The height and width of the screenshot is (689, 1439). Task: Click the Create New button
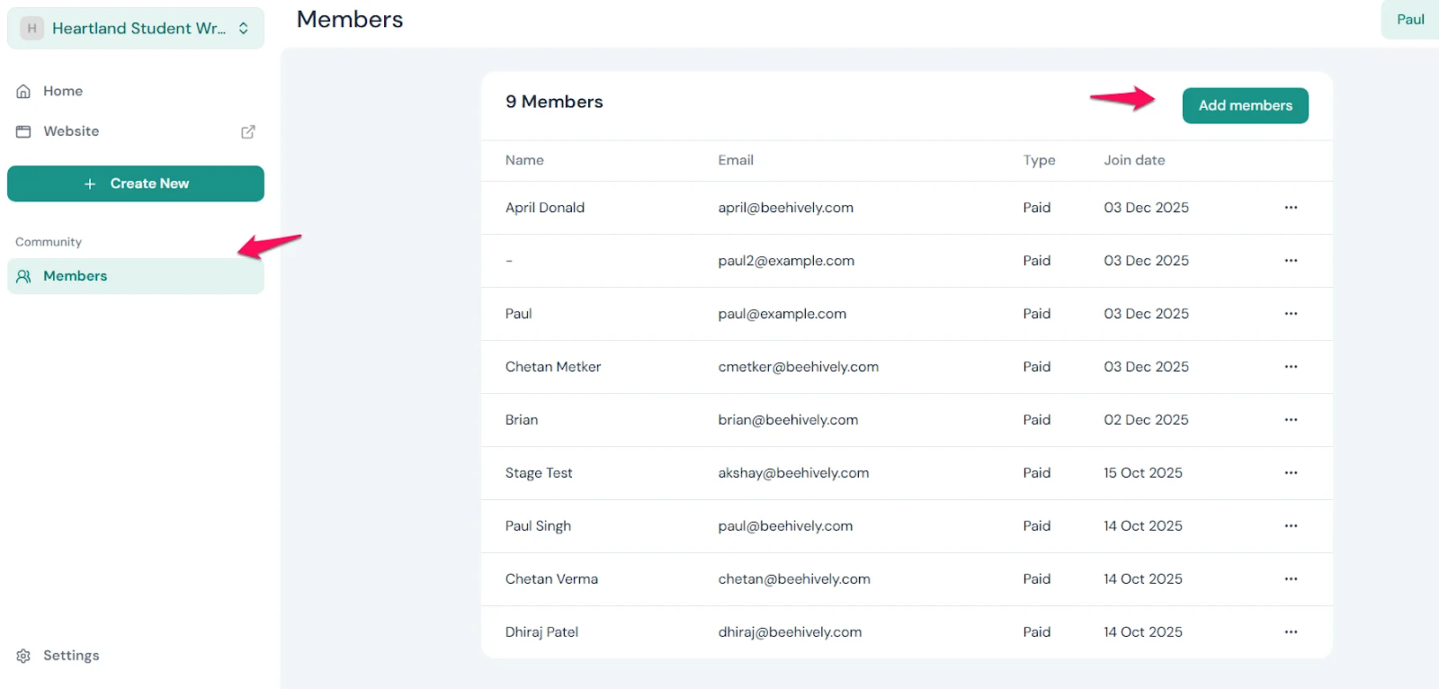tap(136, 183)
